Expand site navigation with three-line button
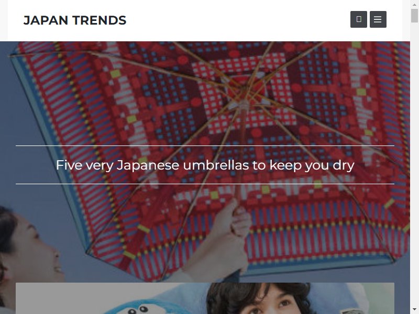This screenshot has height=314, width=419. (x=378, y=19)
